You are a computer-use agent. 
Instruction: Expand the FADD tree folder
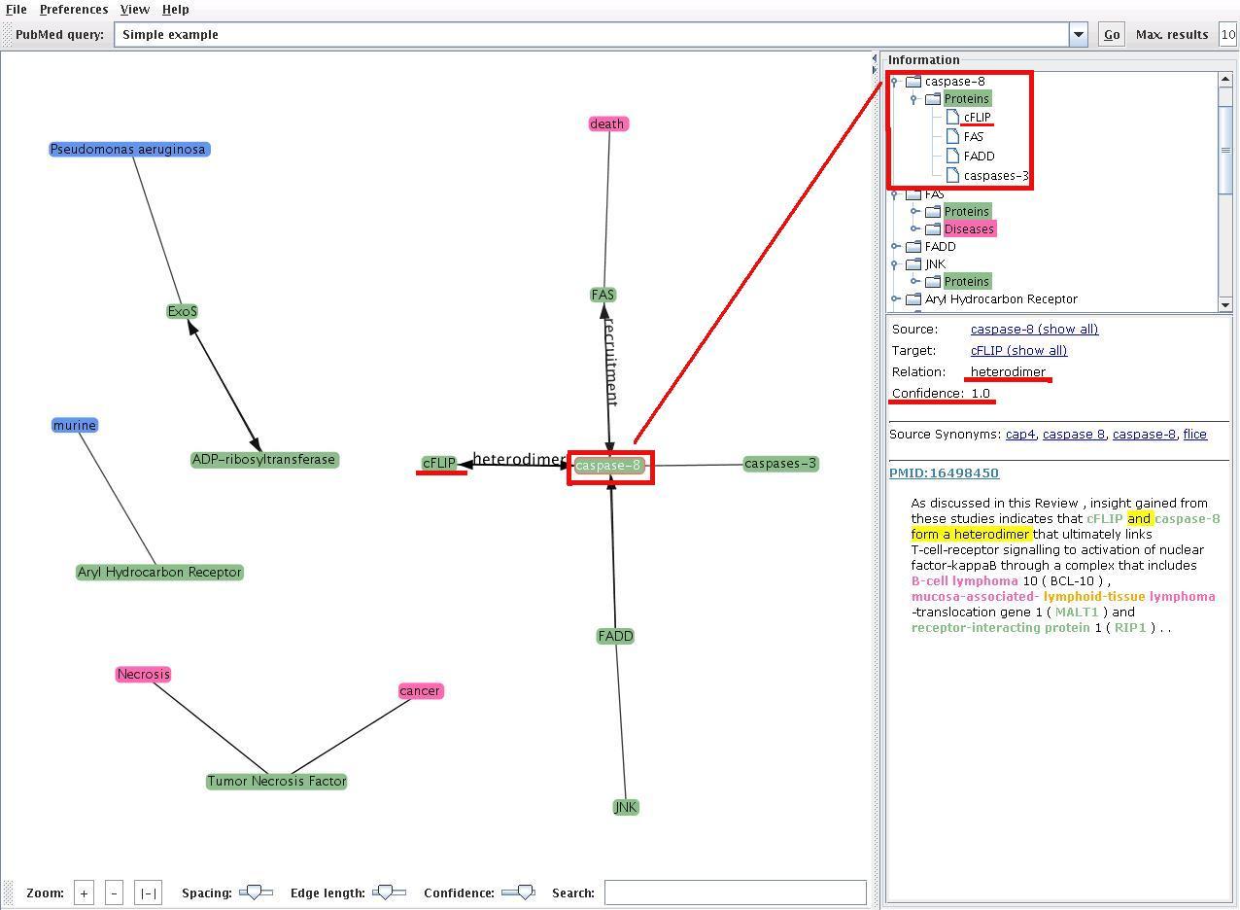click(x=895, y=247)
